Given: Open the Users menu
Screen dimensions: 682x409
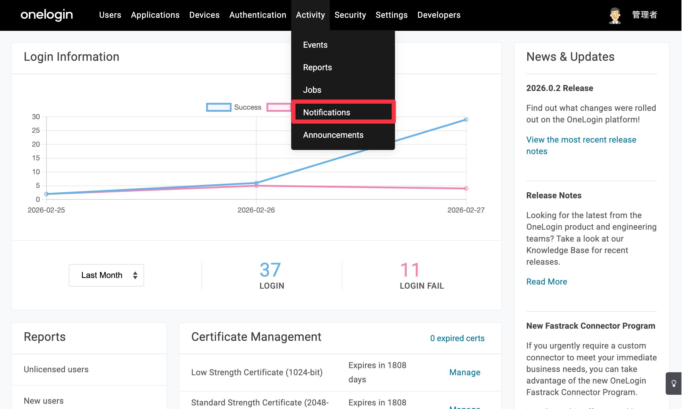Looking at the screenshot, I should click(x=110, y=15).
